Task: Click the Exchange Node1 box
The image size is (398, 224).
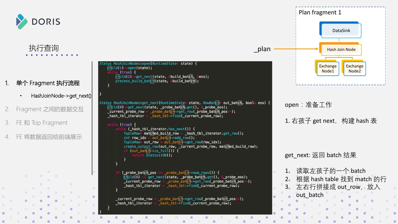Action: [x=328, y=69]
